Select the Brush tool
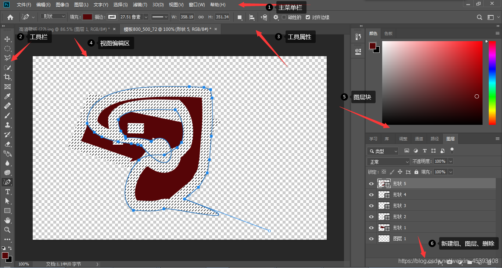Screen dimensions: 502x268 (x=7, y=115)
